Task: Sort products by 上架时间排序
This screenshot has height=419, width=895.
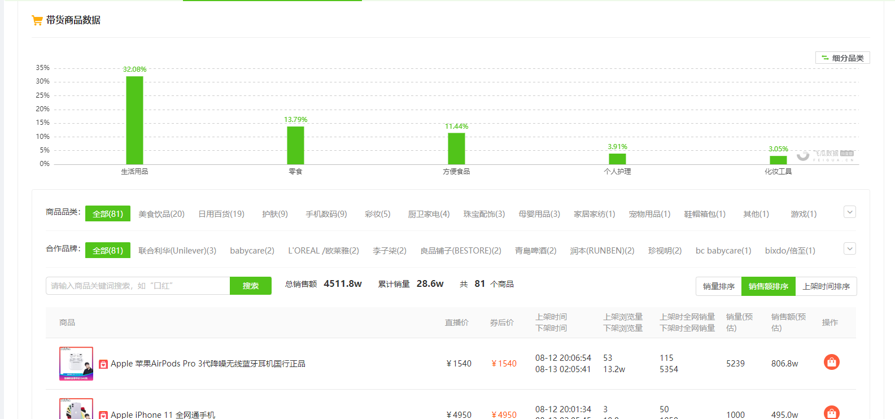Action: 826,286
